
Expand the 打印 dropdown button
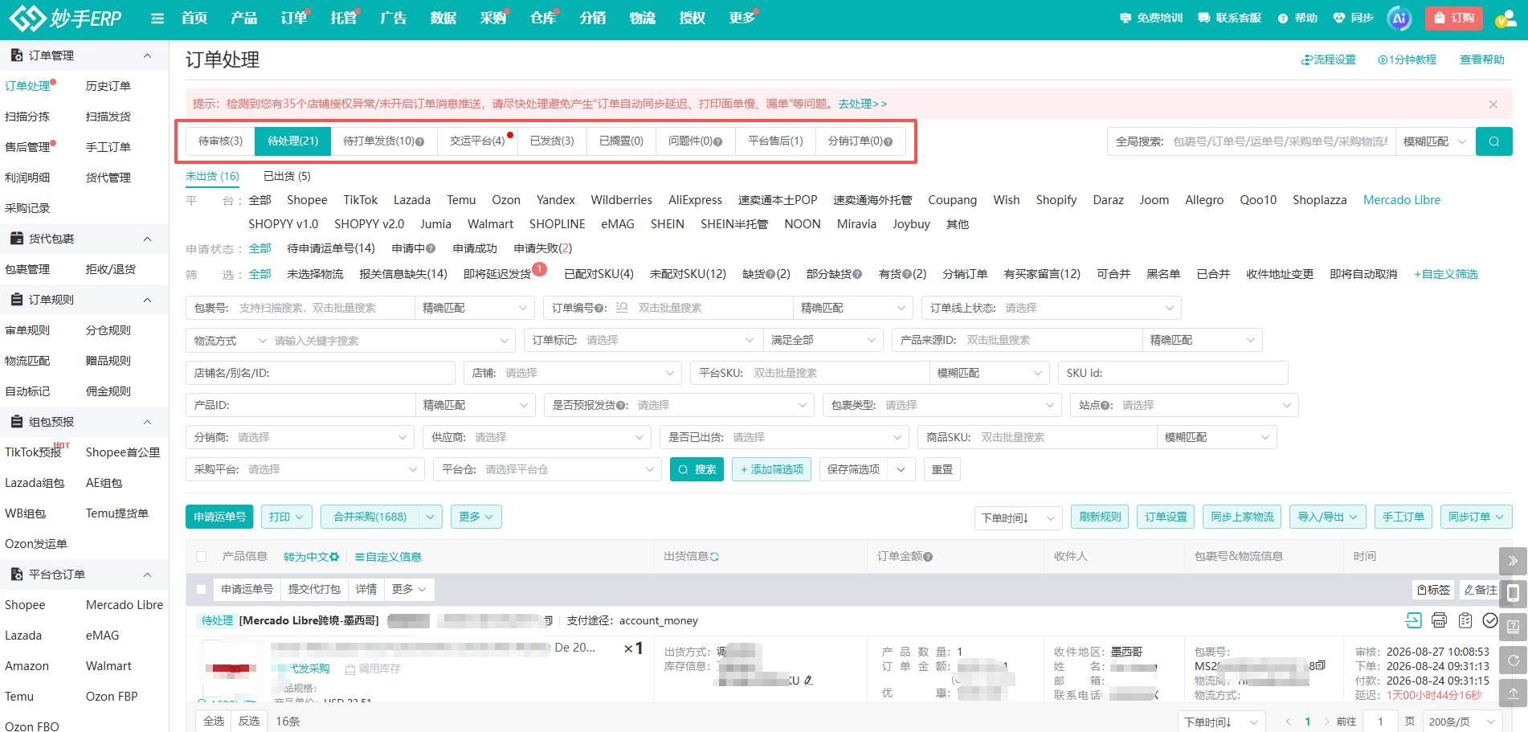coord(287,517)
